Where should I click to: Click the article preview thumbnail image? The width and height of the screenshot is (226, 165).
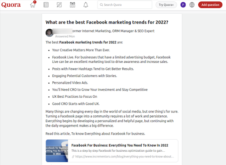pyautogui.click(x=57, y=151)
